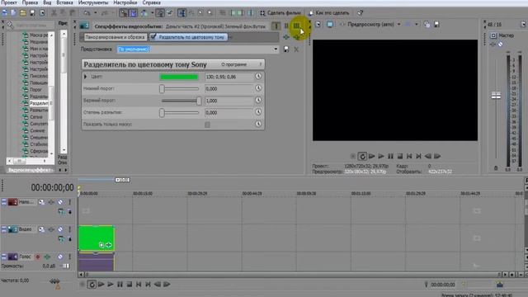
Task: Open the Инструменты menu
Action: click(x=93, y=2)
